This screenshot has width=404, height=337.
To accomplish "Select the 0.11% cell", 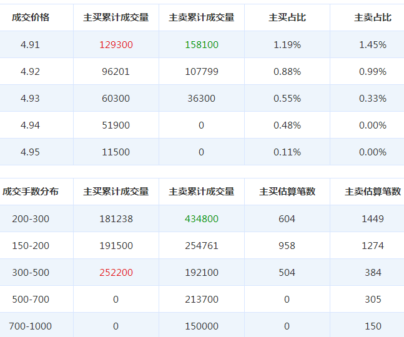I will 287,152.
